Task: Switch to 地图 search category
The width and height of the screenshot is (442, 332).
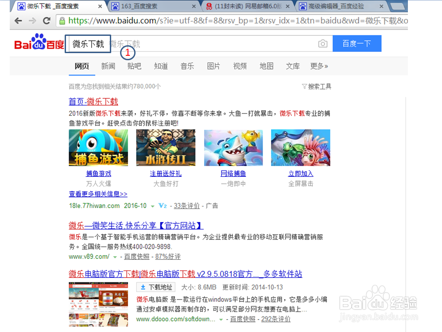Action: [266, 66]
